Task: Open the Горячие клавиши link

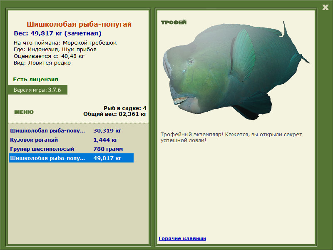Action: click(x=182, y=238)
